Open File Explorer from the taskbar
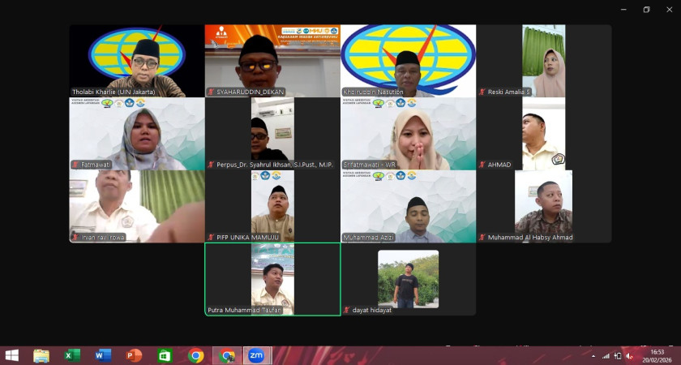681x365 pixels. [x=41, y=356]
